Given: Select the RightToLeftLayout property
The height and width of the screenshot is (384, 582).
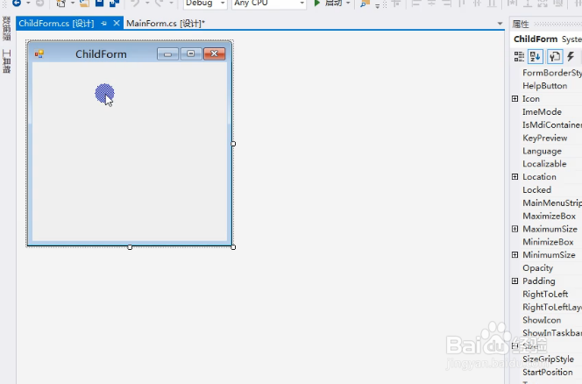Looking at the screenshot, I should click(x=552, y=307).
